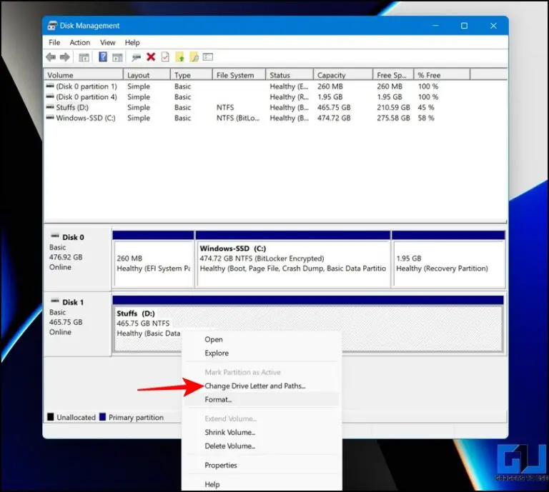
Task: Click the last toolbar icon for view settings
Action: click(208, 57)
